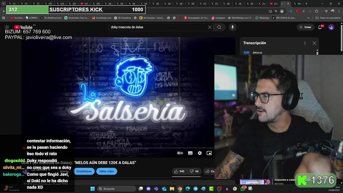This screenshot has height=193, width=343.
Task: Open Transcripción panel more options
Action: click(305, 43)
